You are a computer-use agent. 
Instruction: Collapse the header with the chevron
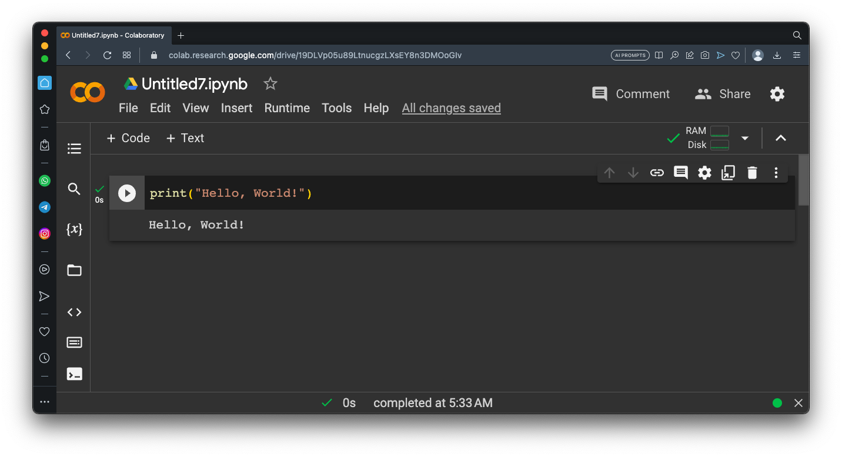(780, 138)
